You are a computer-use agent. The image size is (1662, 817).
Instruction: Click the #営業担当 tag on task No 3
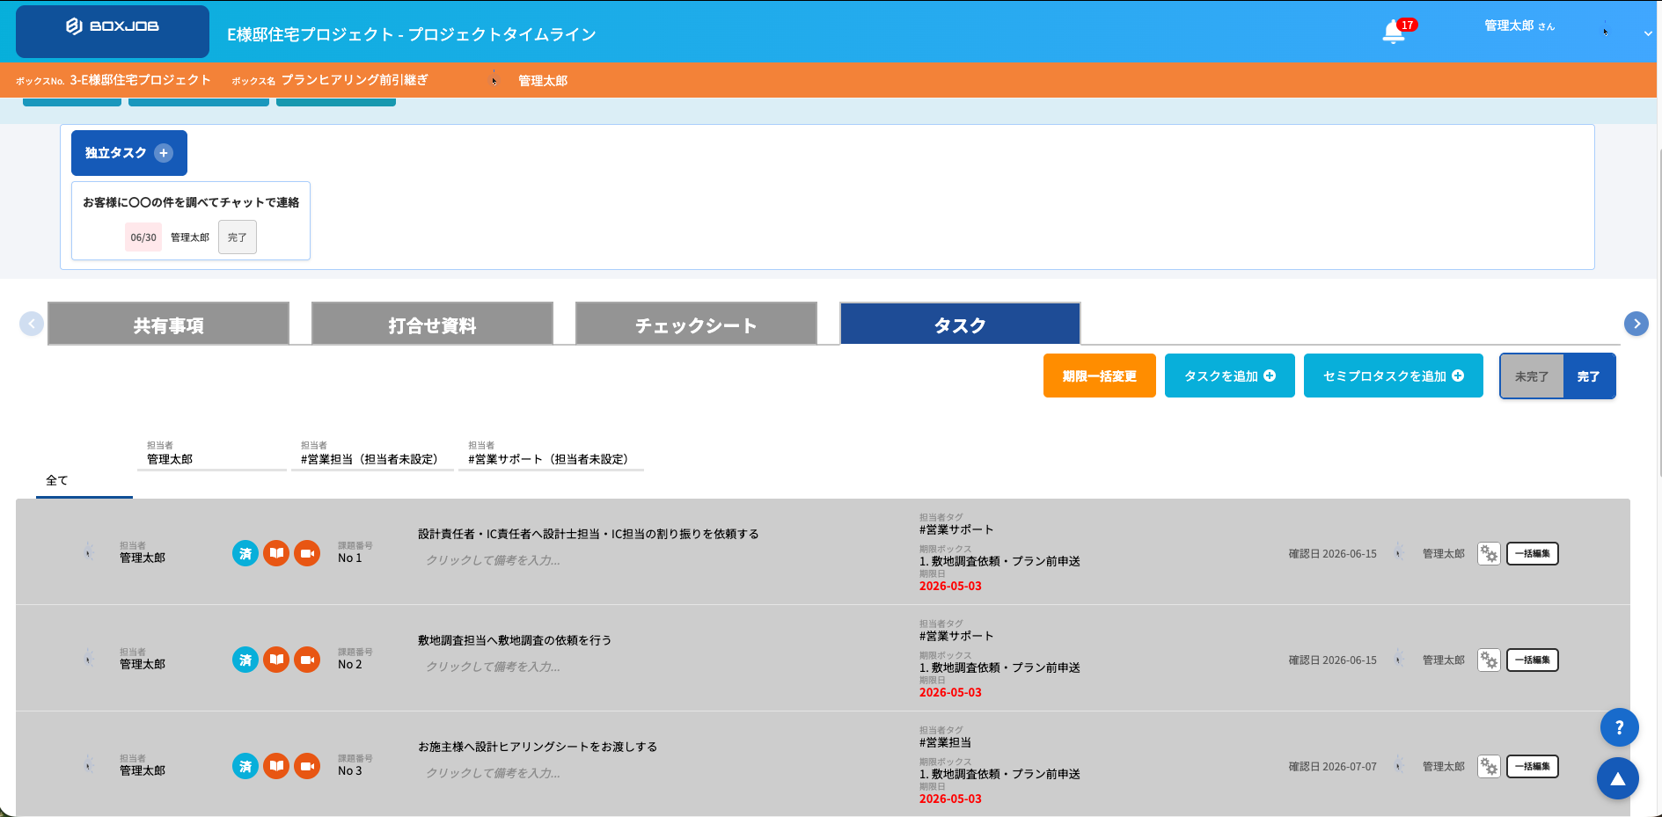(945, 742)
